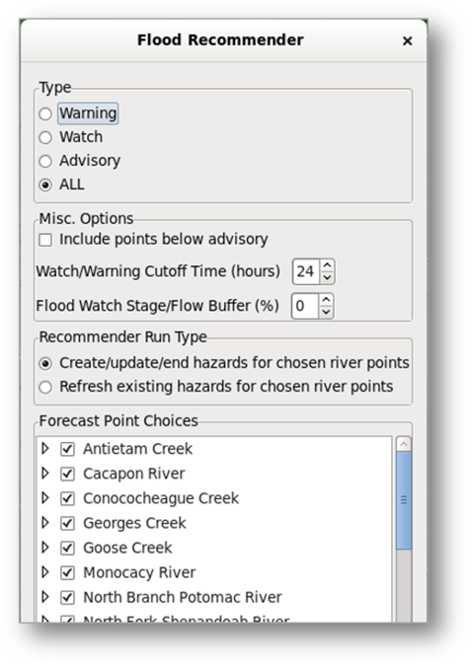Uncheck the Conococheague Creek checkbox
The image size is (471, 665).
click(67, 498)
